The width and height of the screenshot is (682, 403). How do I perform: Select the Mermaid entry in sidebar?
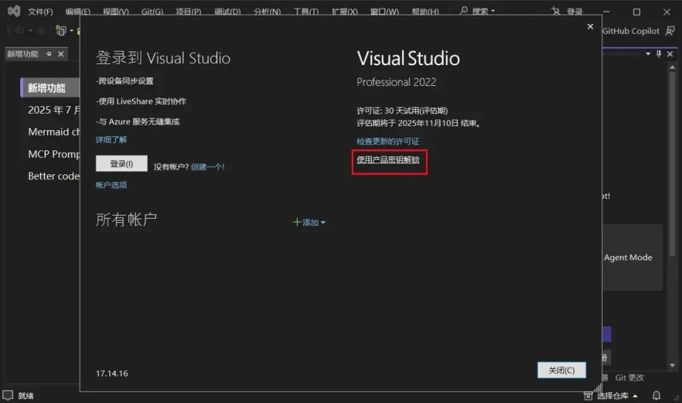[54, 132]
